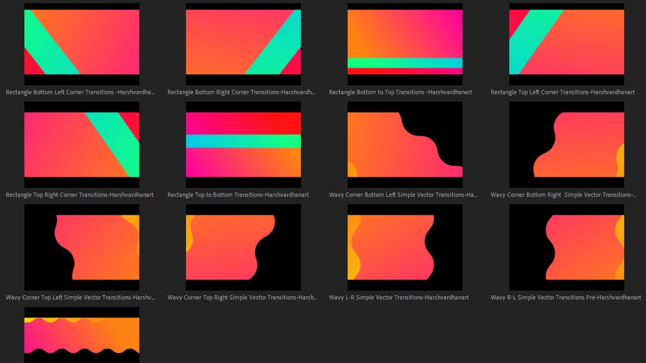Select the Wavy R-L Transitions Pre filename text

[565, 297]
